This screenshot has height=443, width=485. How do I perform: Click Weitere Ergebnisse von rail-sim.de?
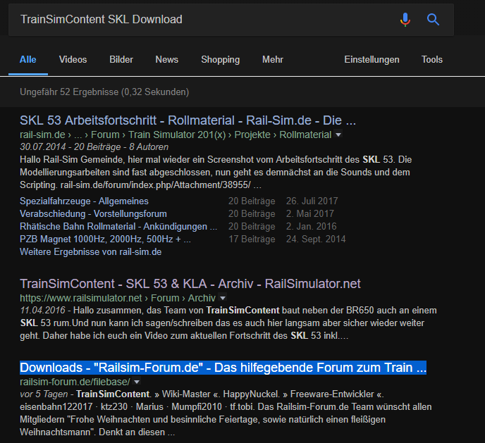90,252
